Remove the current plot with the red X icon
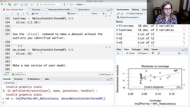Viewport: 190px width, 107px height. tap(153, 53)
